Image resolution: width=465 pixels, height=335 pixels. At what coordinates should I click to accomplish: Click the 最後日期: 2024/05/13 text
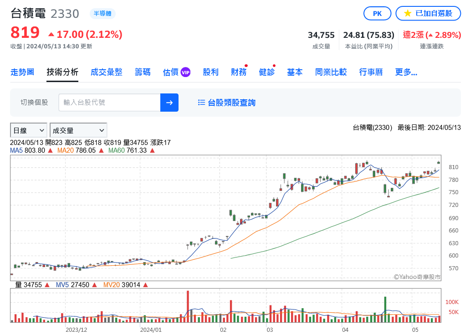coord(429,128)
